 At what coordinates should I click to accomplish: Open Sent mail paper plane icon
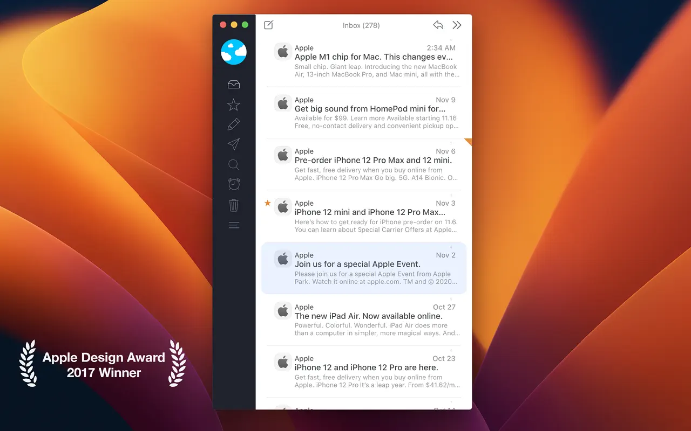[234, 144]
